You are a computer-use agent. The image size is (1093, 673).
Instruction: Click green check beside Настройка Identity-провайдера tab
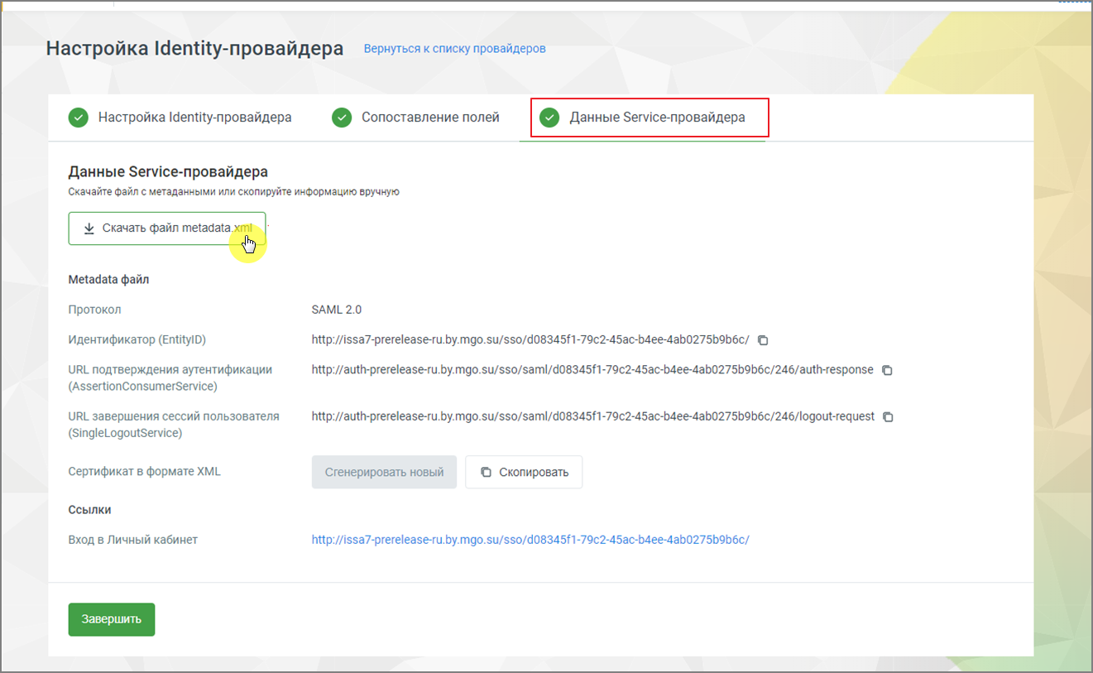[78, 118]
